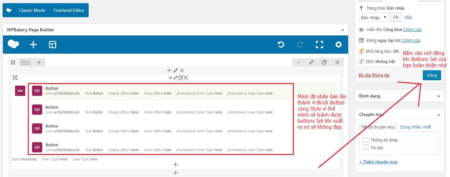This screenshot has height=177, width=450.
Task: Collapse the WPBakery Page Builder panel
Action: (x=342, y=30)
